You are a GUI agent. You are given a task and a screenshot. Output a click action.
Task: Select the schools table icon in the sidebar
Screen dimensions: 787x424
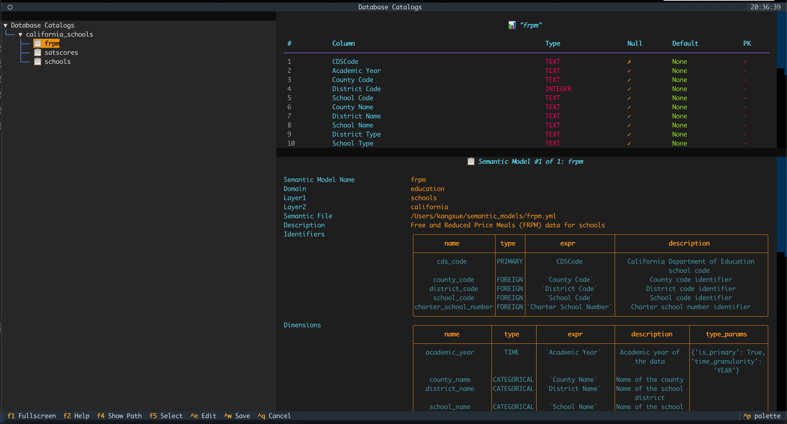click(38, 61)
